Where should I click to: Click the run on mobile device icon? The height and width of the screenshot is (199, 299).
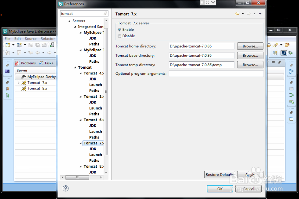52,45
